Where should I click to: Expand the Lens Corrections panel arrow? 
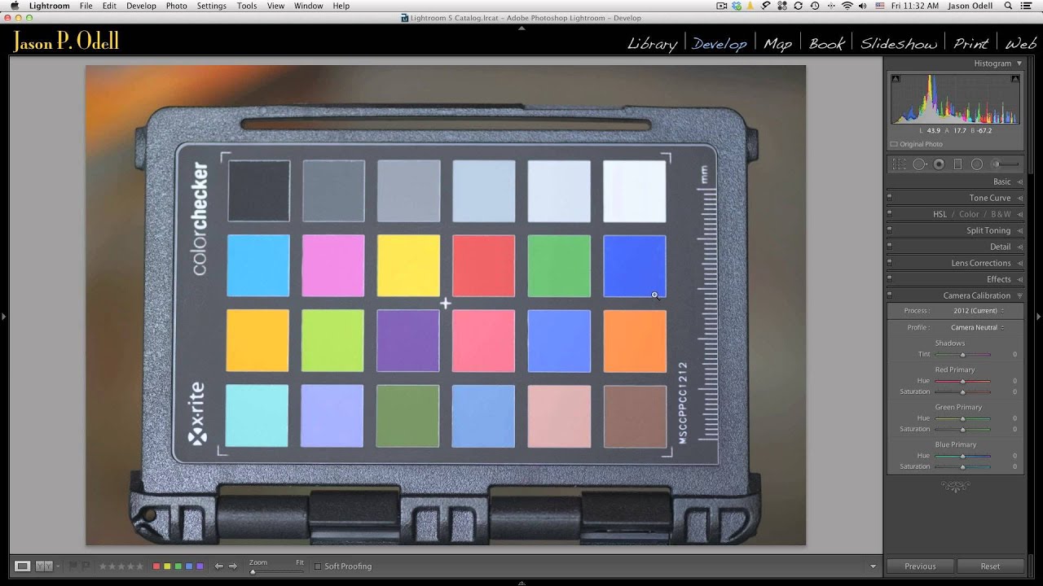pos(1020,263)
